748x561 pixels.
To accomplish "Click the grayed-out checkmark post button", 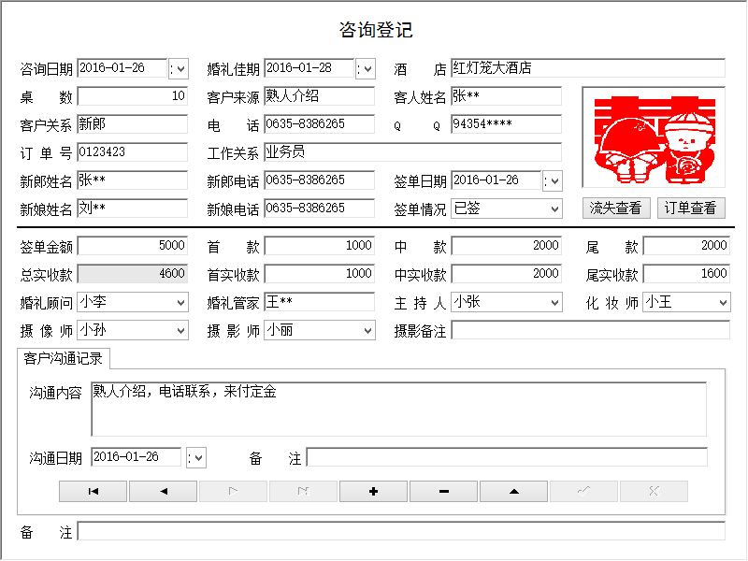I will pos(583,491).
